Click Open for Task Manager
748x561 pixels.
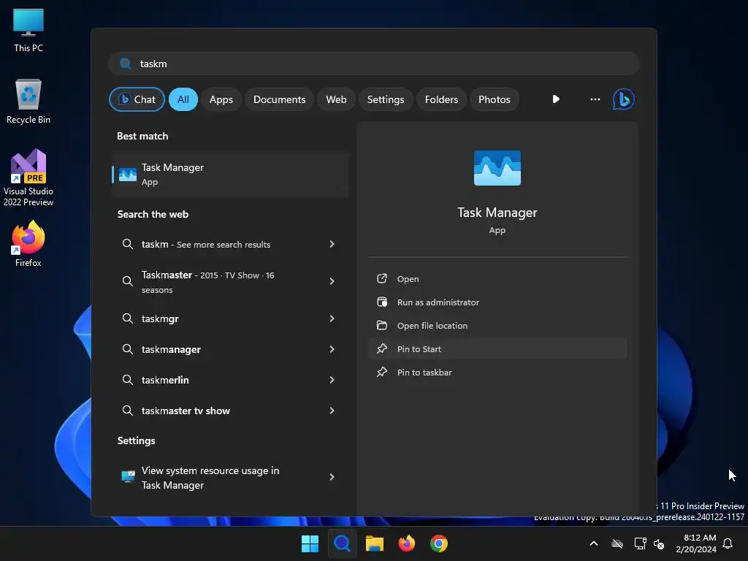497,278
